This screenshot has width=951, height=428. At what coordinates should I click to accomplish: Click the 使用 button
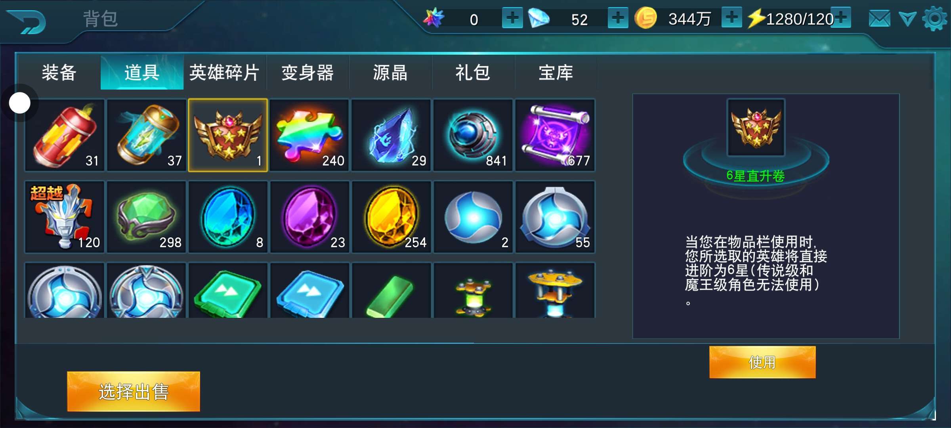click(762, 362)
